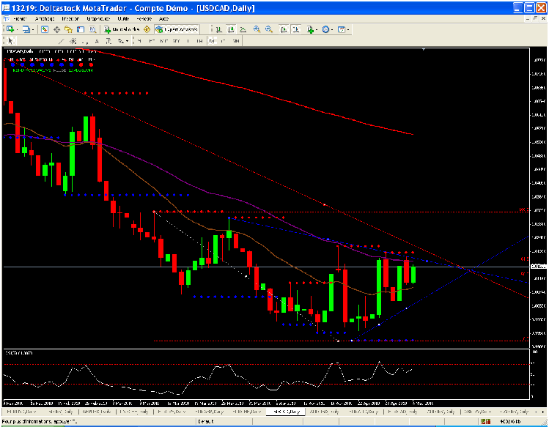
Task: Zoom out of the chart
Action: pyautogui.click(x=269, y=29)
